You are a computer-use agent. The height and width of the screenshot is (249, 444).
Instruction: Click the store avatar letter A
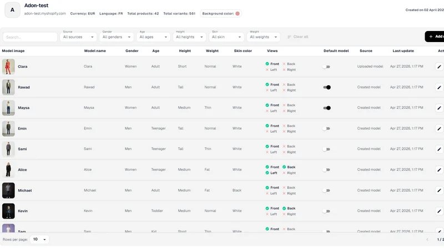click(12, 10)
